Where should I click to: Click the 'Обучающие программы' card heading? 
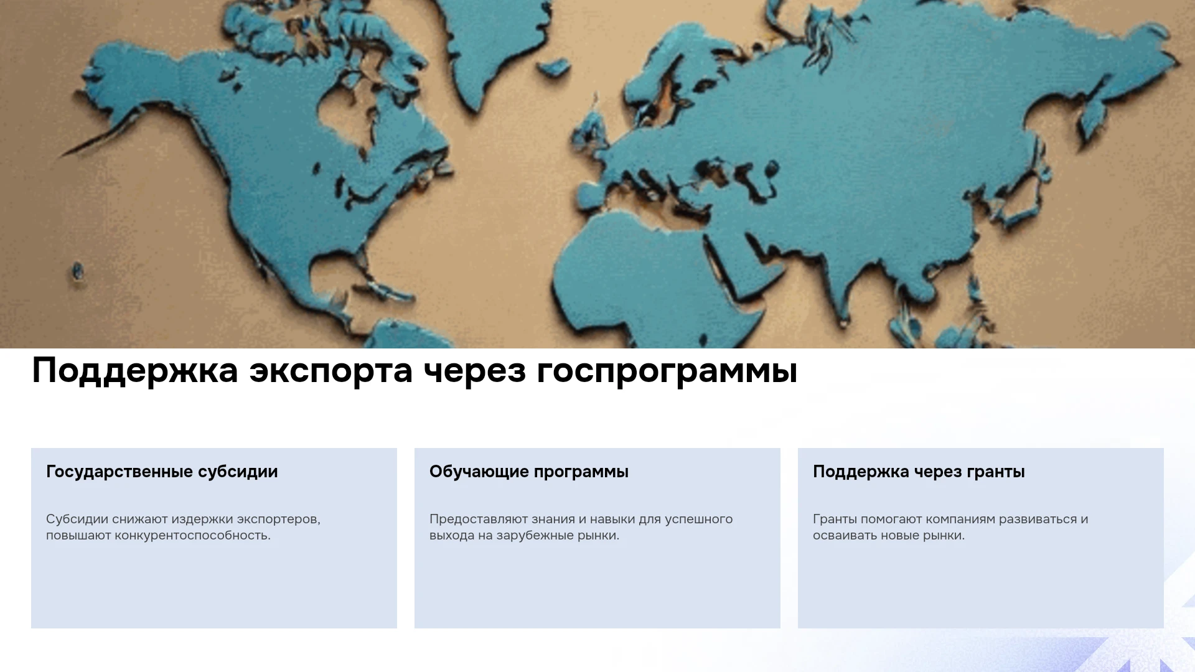click(529, 472)
